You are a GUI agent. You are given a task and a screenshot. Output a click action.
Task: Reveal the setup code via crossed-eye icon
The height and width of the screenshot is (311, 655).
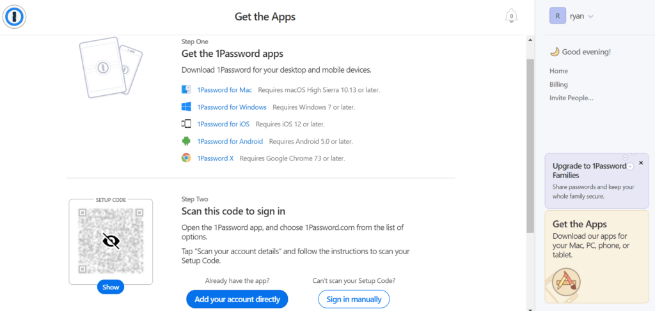pyautogui.click(x=111, y=241)
